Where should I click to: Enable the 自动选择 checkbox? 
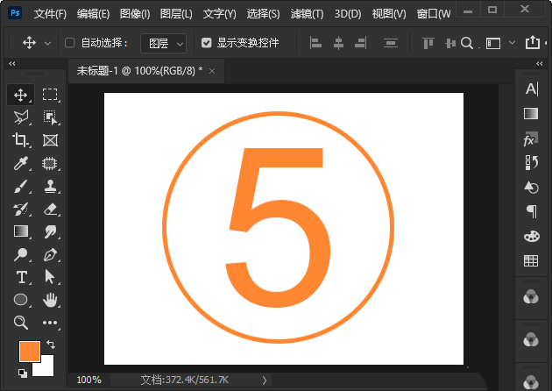tap(70, 43)
